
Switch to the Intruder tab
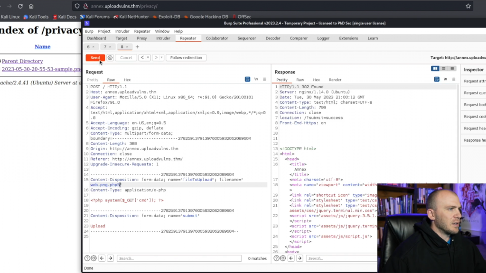(x=163, y=38)
